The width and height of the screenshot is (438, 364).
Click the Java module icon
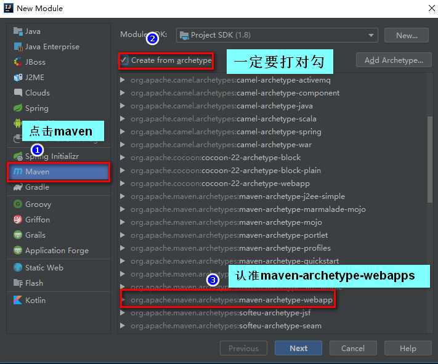[18, 31]
